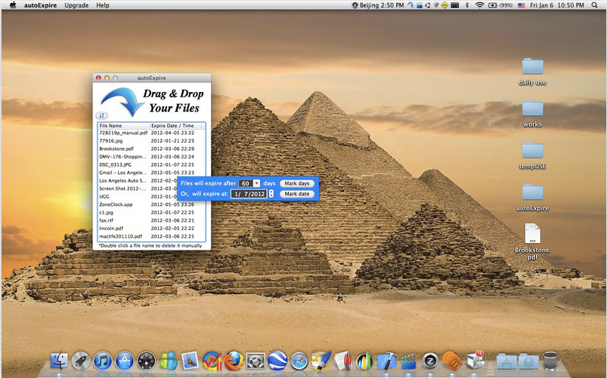607x378 pixels.
Task: Open Launchpad rocket icon in dock
Action: pos(81,361)
